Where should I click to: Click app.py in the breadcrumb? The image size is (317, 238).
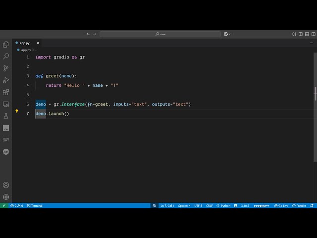tap(26, 50)
